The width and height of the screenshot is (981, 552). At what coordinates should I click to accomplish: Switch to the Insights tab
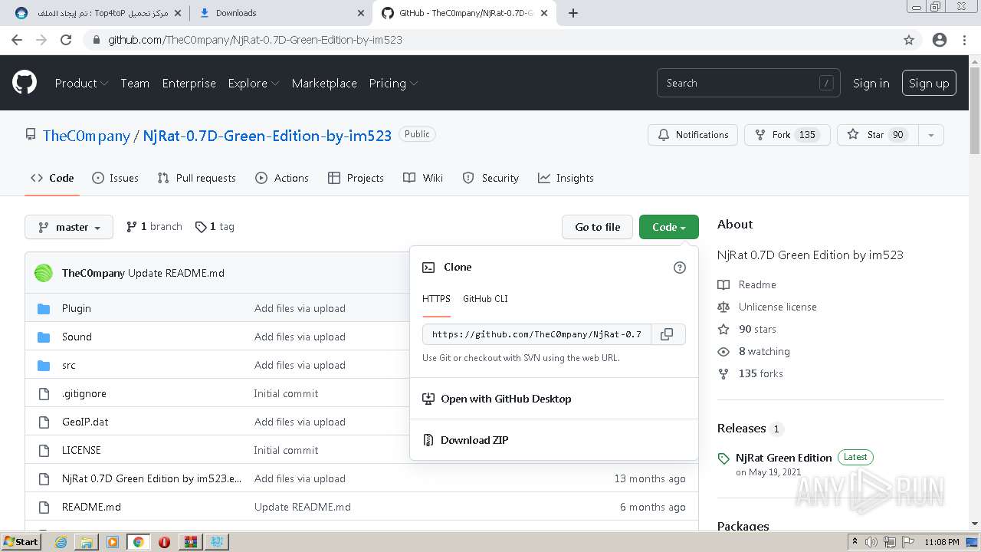[x=566, y=178]
